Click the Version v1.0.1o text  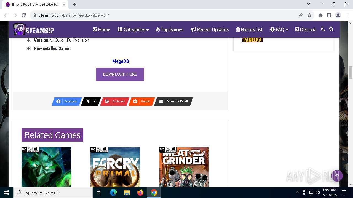pyautogui.click(x=61, y=40)
